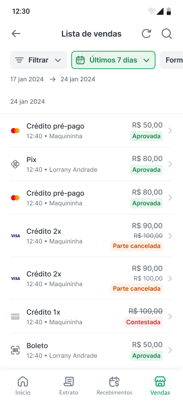Click the first Mastercard logo icon
The width and height of the screenshot is (183, 402).
[15, 131]
